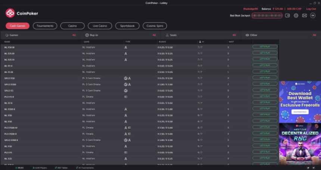This screenshot has height=170, width=321.
Task: Expand the Games filter dropdown
Action: tap(74, 35)
